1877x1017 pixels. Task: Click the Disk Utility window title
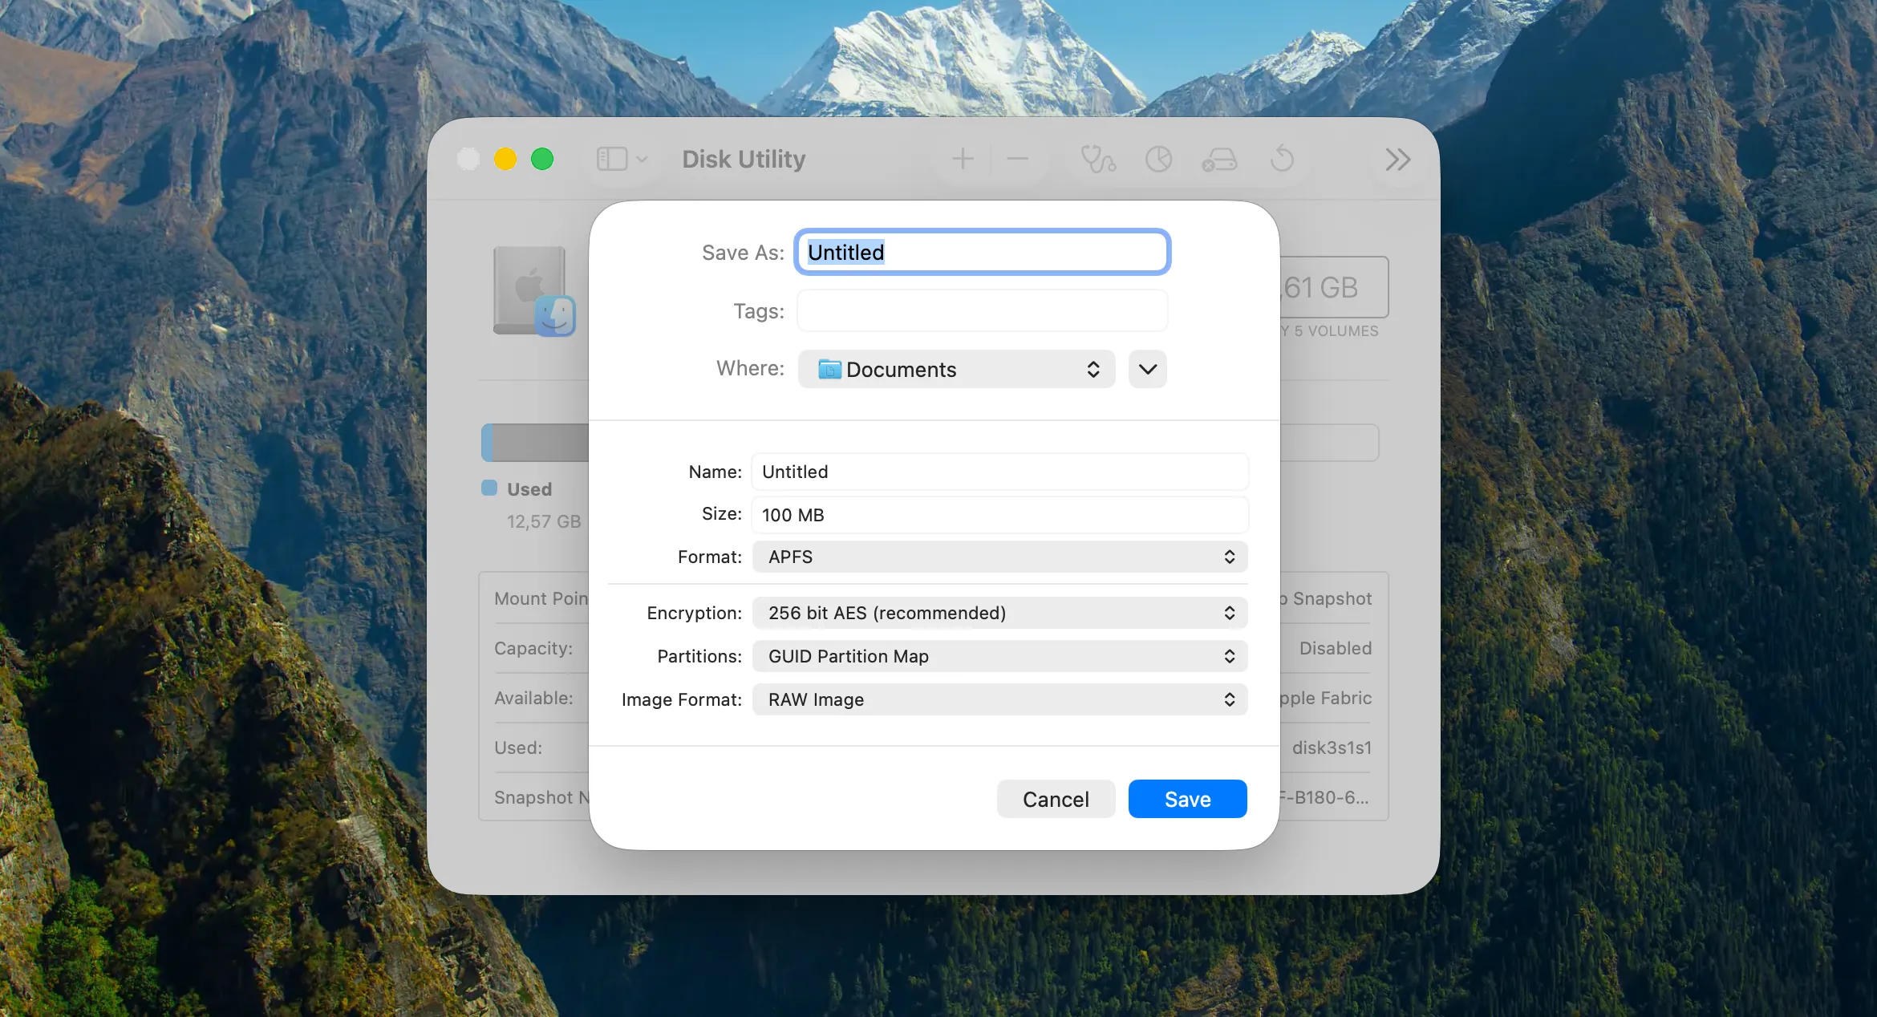pos(744,159)
